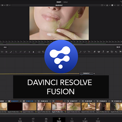The width and height of the screenshot is (122, 122).
Task: Open dropdown next to second top-left icon
Action: tap(10, 5)
